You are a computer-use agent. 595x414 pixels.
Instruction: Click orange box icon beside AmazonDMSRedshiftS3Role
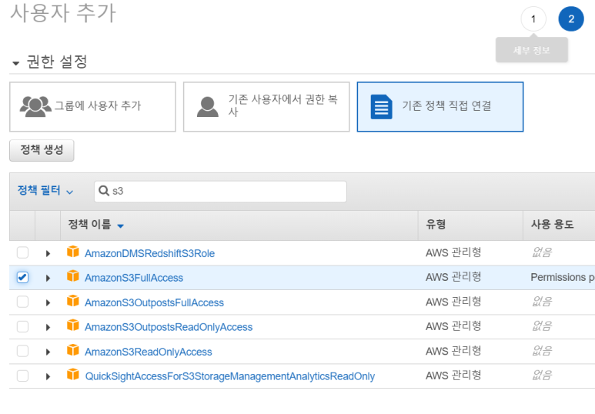(x=73, y=252)
